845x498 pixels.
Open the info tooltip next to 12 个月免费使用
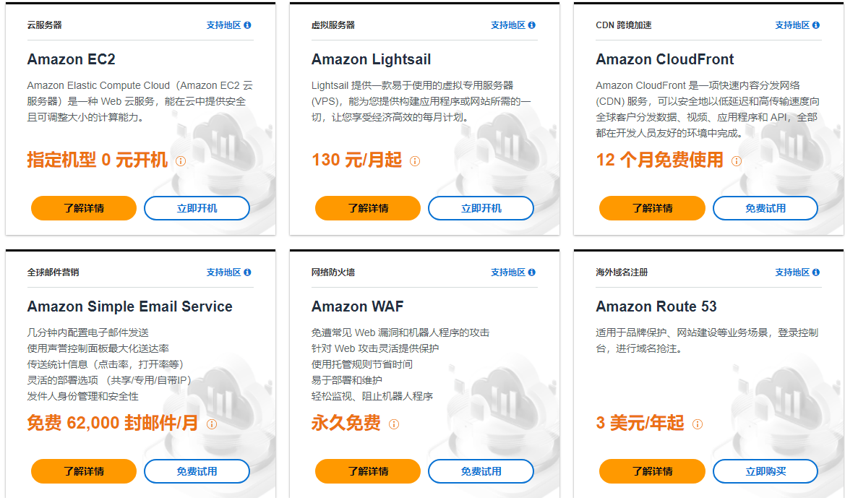738,160
